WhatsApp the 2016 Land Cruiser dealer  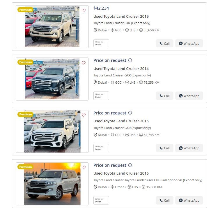click(189, 200)
